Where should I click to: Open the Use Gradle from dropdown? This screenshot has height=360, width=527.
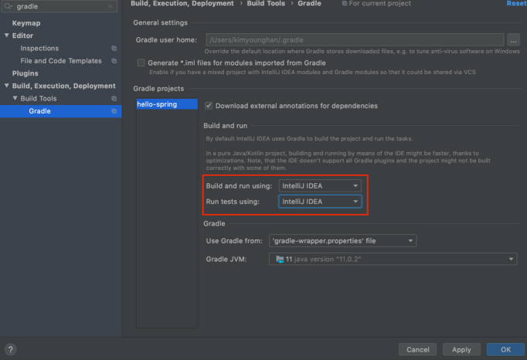coord(342,241)
